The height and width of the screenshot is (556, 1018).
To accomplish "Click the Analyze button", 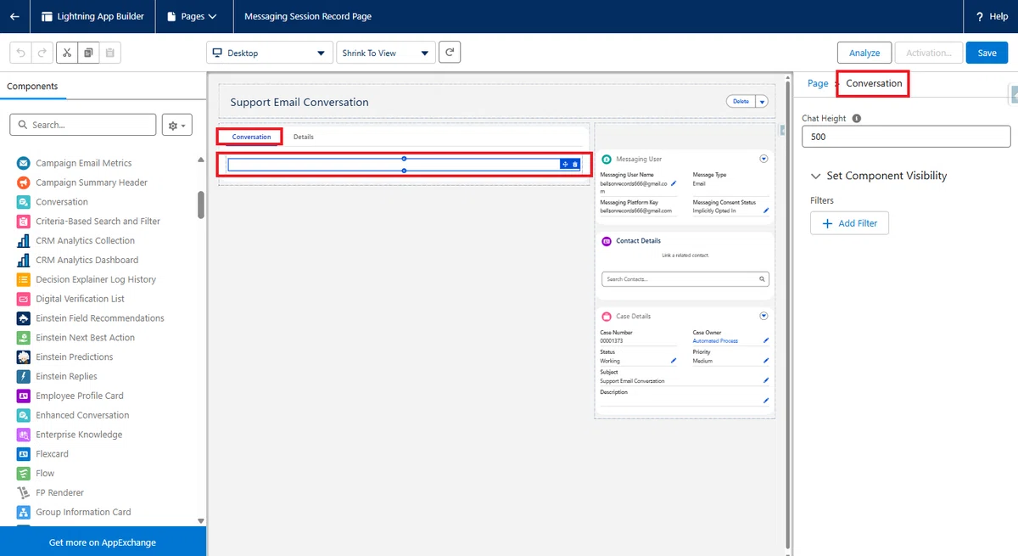I will click(864, 53).
